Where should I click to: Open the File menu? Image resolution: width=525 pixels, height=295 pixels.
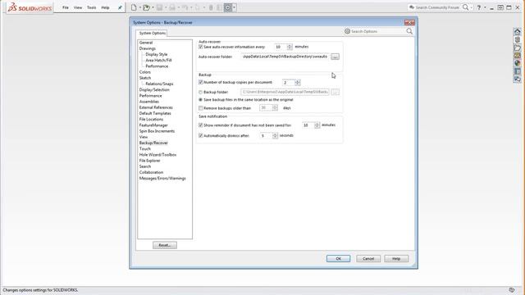pyautogui.click(x=66, y=7)
